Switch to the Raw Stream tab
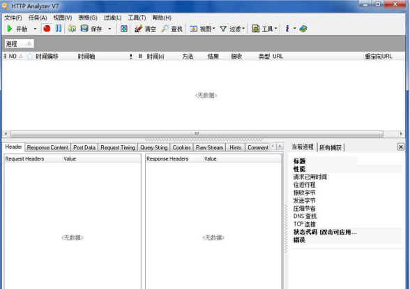The width and height of the screenshot is (410, 289). point(209,148)
